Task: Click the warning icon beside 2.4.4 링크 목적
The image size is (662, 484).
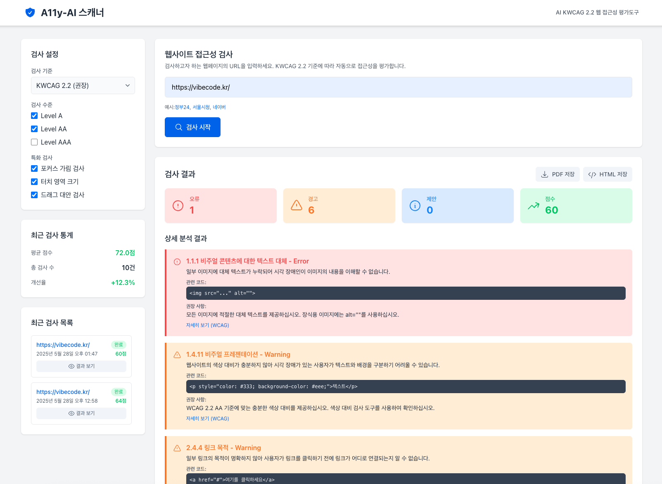Action: (177, 448)
